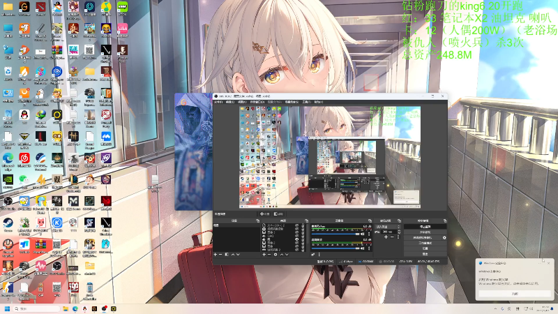The height and width of the screenshot is (314, 558).
Task: Click Windows taskbar search box
Action: (x=36, y=308)
